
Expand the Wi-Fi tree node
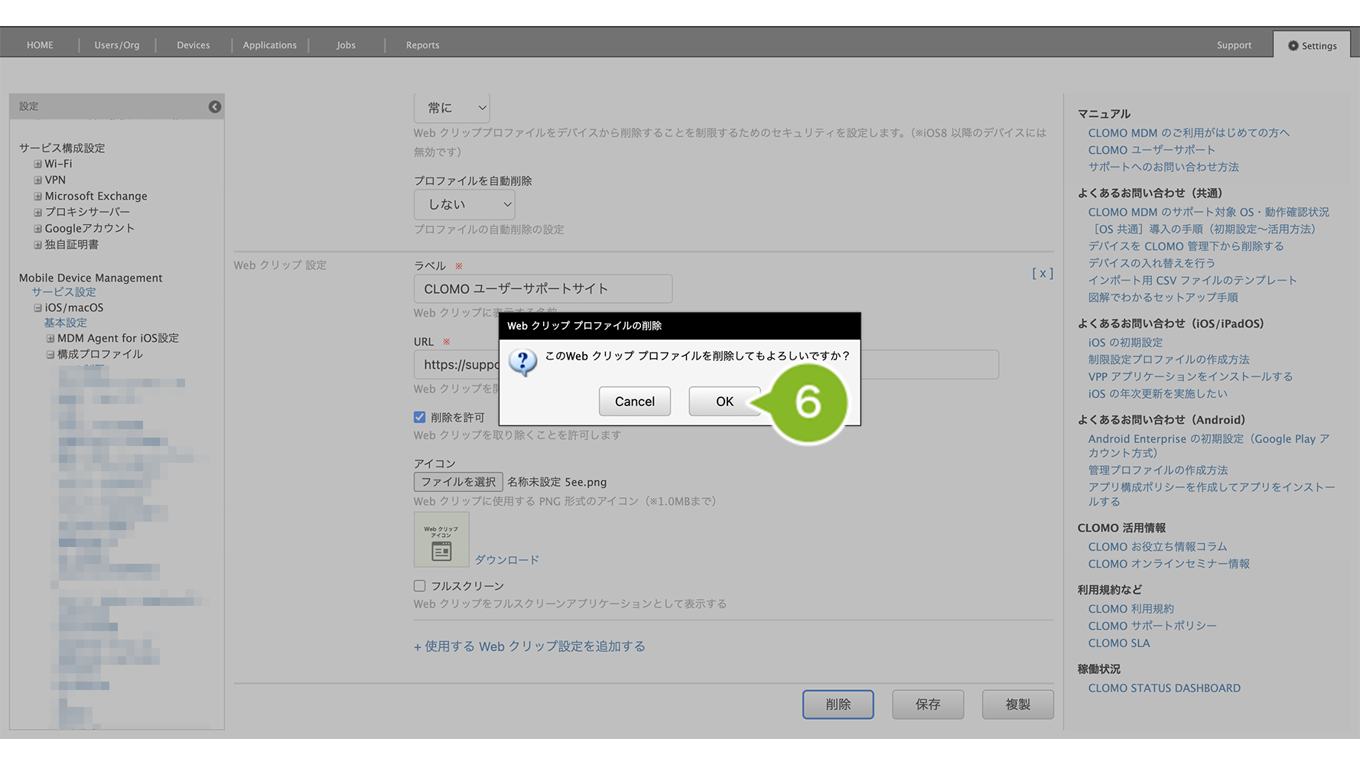pyautogui.click(x=37, y=164)
